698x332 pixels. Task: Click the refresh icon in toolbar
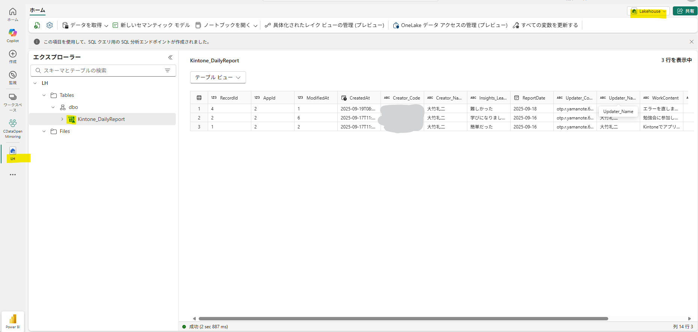[37, 25]
